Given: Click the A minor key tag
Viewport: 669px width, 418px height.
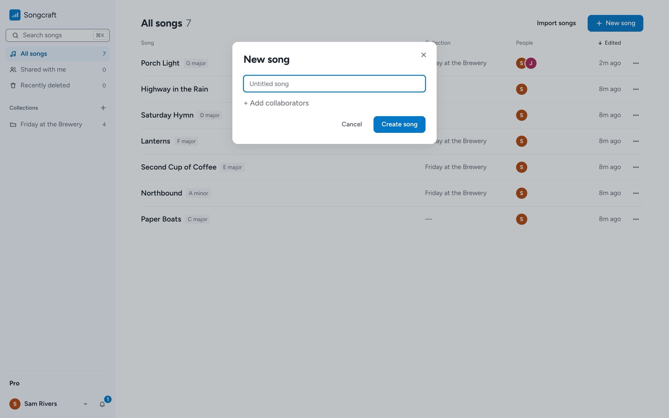Looking at the screenshot, I should pyautogui.click(x=198, y=194).
